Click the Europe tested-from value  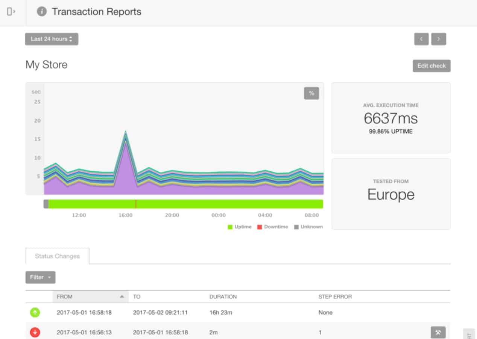(391, 195)
